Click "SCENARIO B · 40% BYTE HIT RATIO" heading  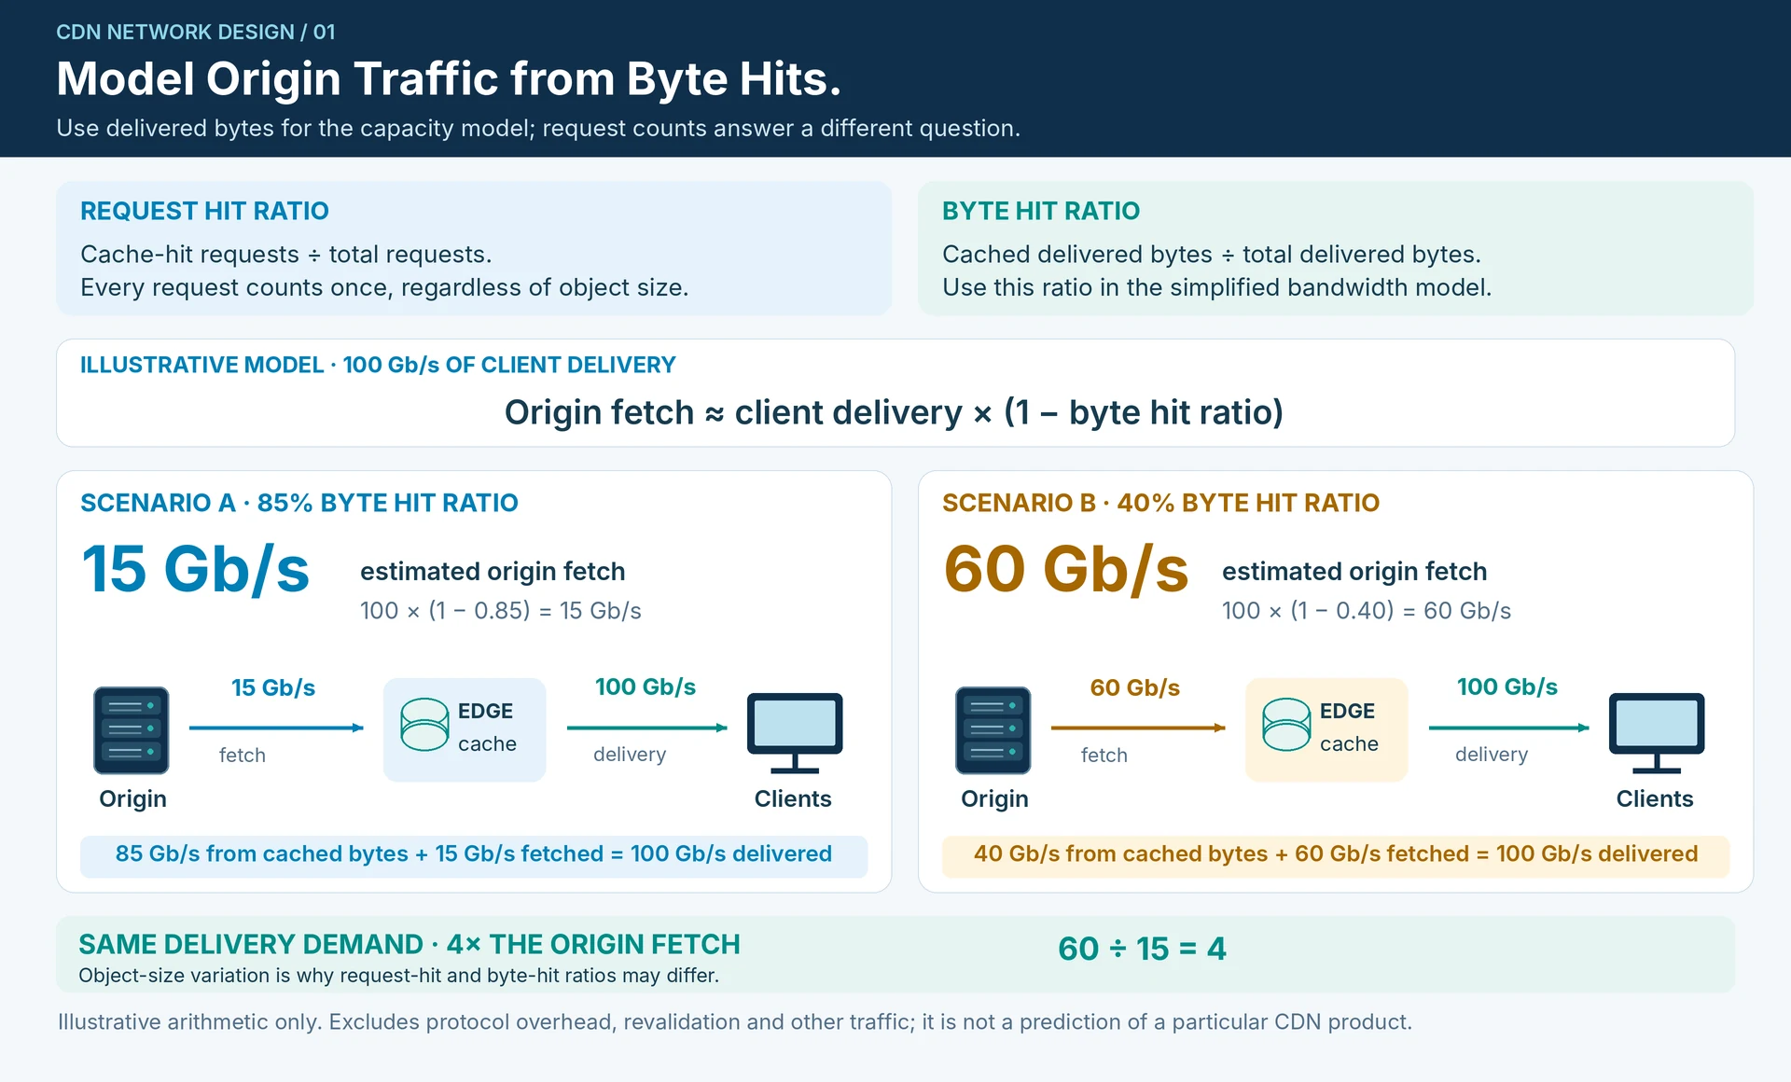coord(1160,503)
